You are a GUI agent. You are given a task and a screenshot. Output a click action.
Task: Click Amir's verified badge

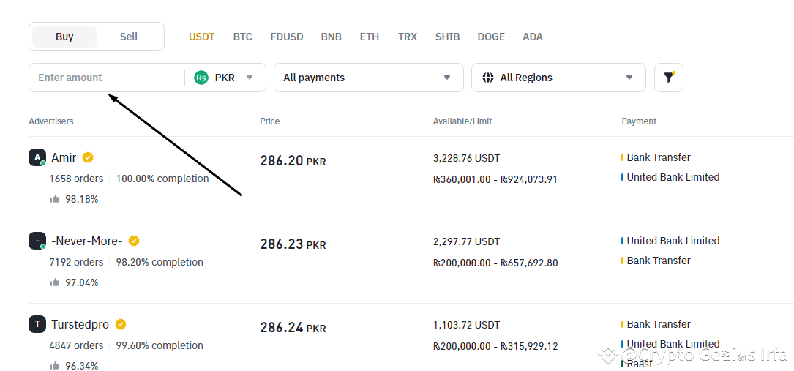tap(88, 157)
